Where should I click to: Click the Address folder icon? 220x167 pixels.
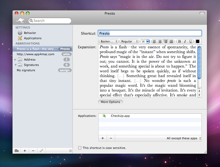pos(20,59)
